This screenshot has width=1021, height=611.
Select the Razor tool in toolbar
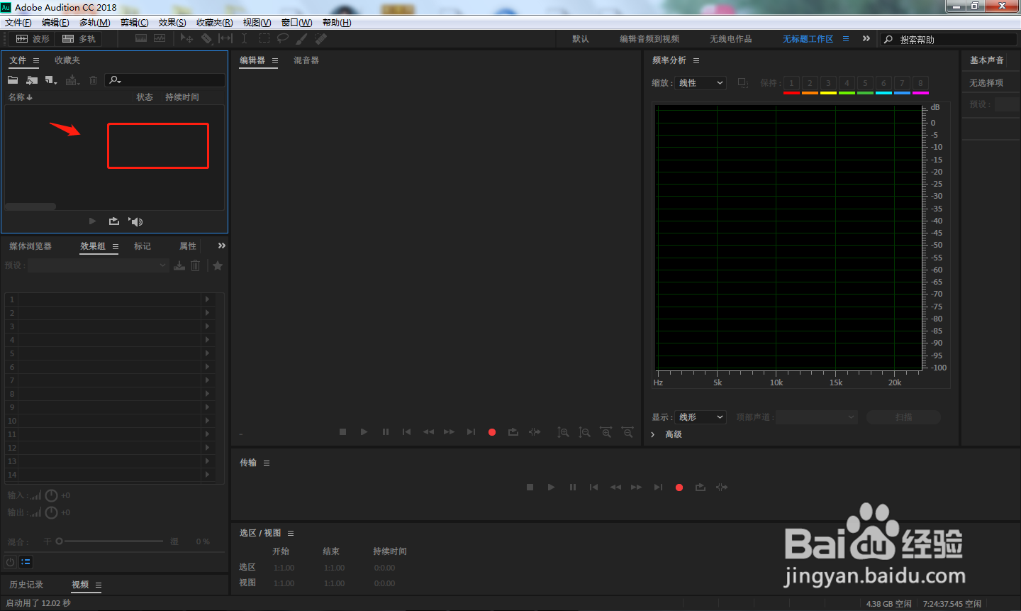[206, 38]
